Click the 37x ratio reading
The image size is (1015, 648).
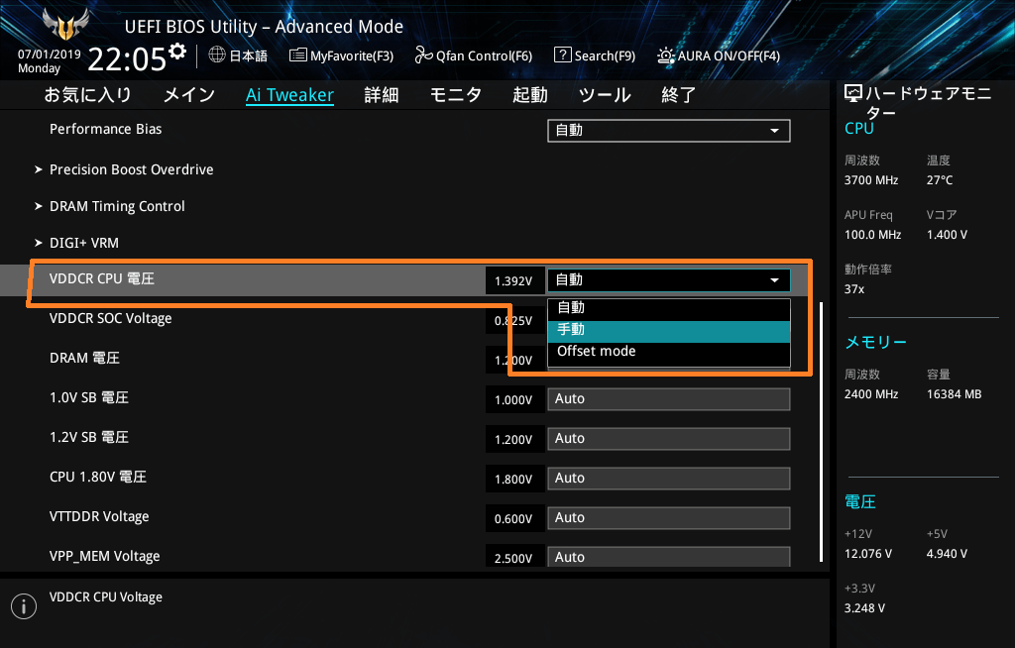pyautogui.click(x=854, y=288)
